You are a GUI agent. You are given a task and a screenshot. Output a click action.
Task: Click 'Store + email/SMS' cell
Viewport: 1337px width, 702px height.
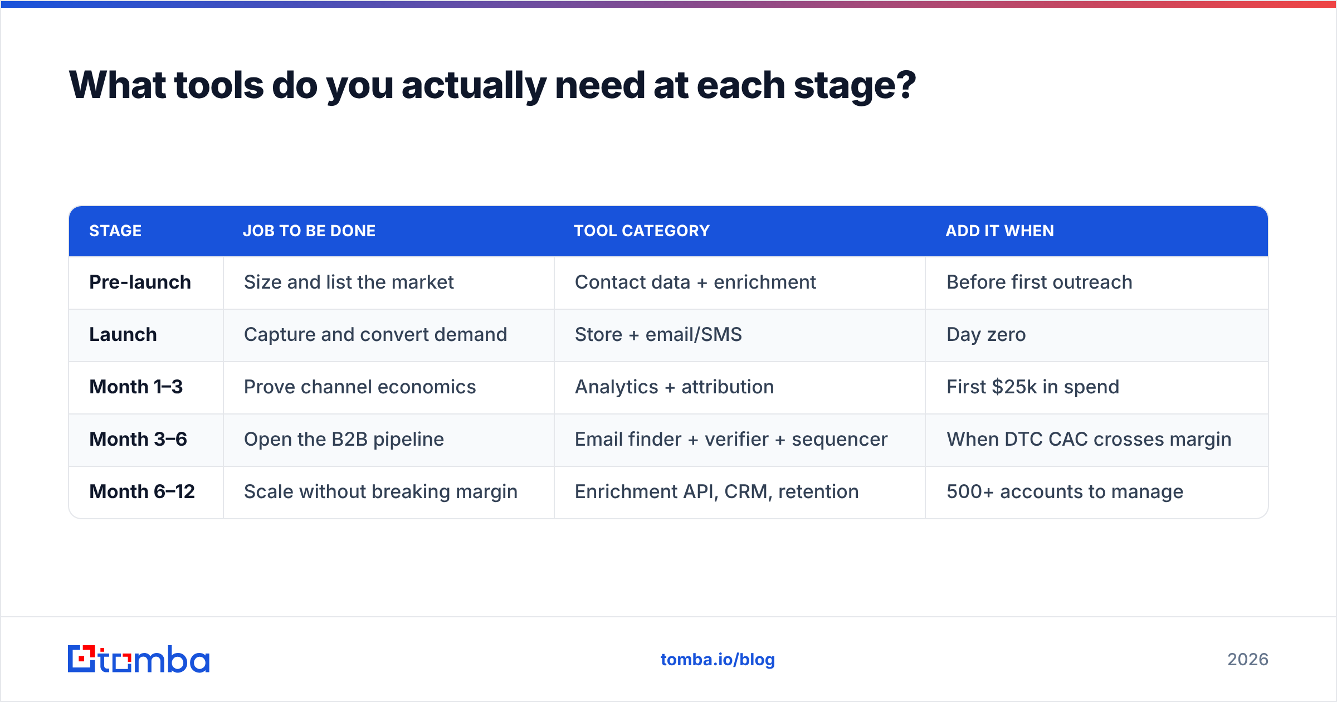pyautogui.click(x=740, y=335)
